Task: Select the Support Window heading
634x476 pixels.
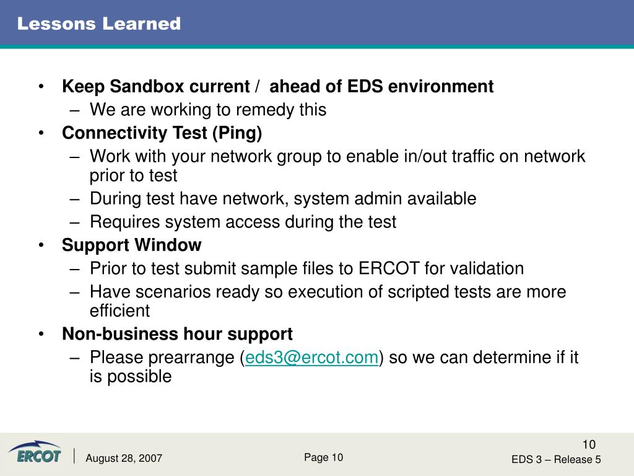Action: 131,245
